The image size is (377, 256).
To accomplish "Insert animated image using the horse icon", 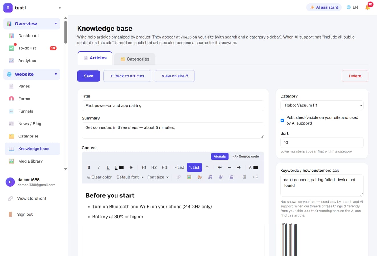I will tap(200, 177).
